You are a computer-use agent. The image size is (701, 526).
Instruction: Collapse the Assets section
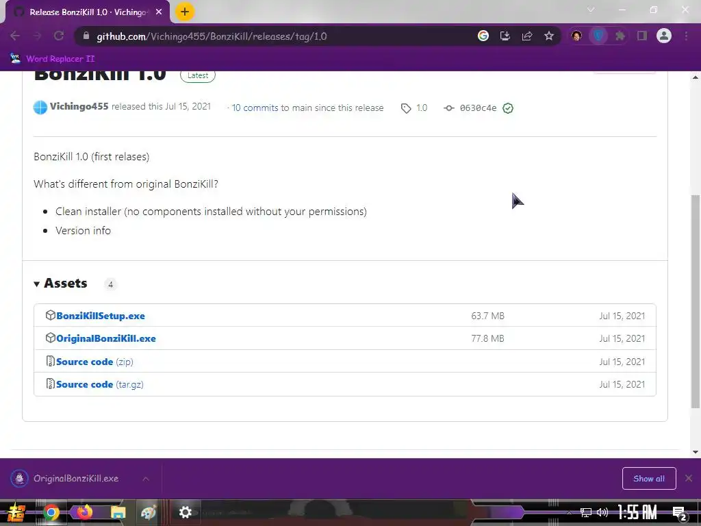click(x=60, y=283)
